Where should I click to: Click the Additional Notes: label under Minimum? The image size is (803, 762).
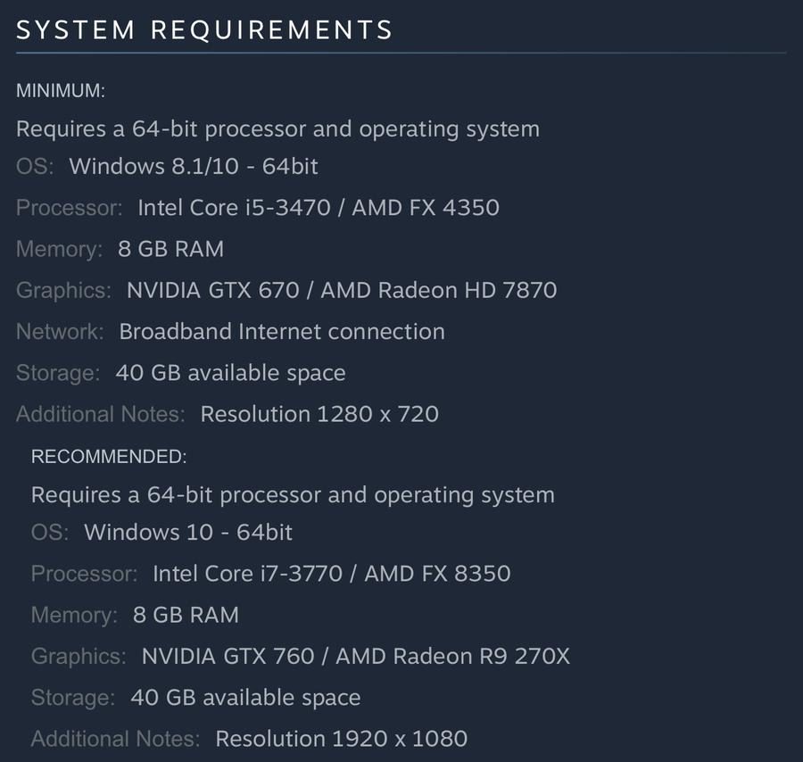click(100, 414)
